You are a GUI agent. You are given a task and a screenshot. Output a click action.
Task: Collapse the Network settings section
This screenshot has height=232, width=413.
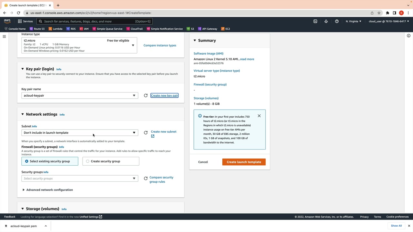pos(23,114)
